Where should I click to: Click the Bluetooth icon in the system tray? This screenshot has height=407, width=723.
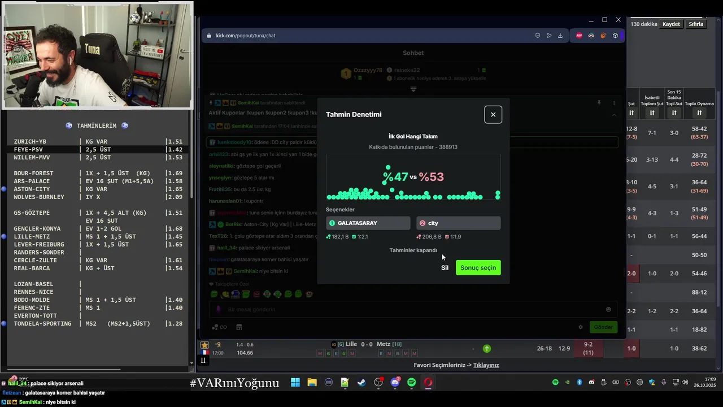(579, 383)
